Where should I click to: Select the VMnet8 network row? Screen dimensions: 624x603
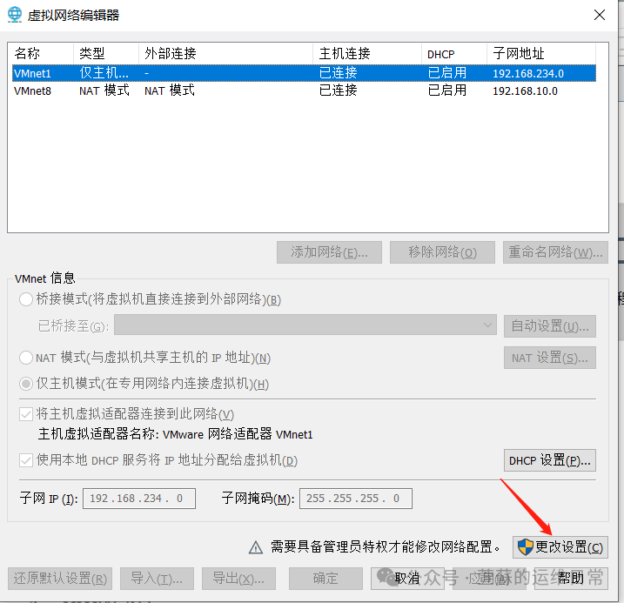pyautogui.click(x=304, y=90)
